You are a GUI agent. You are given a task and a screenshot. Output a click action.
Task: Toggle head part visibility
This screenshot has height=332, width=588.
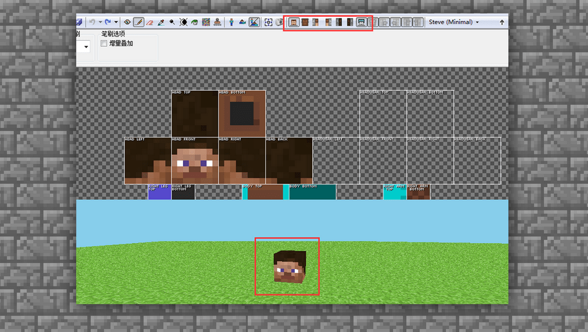click(294, 22)
